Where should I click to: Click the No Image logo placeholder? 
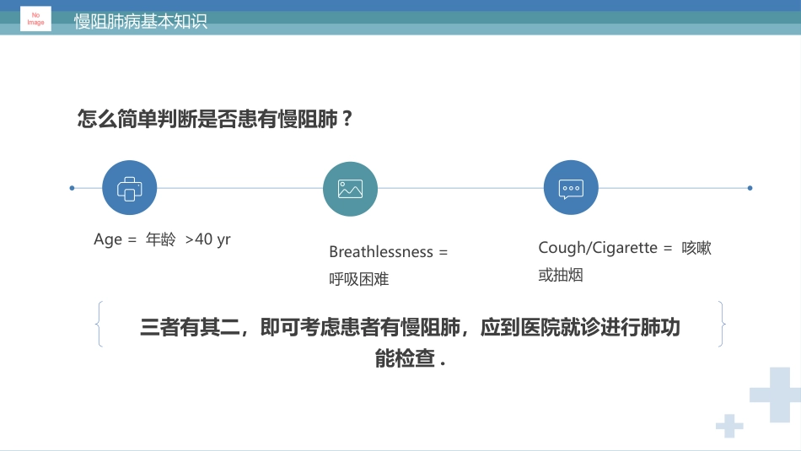(x=35, y=19)
